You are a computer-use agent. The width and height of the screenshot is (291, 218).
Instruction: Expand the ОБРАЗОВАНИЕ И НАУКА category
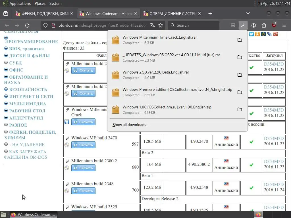click(6, 77)
